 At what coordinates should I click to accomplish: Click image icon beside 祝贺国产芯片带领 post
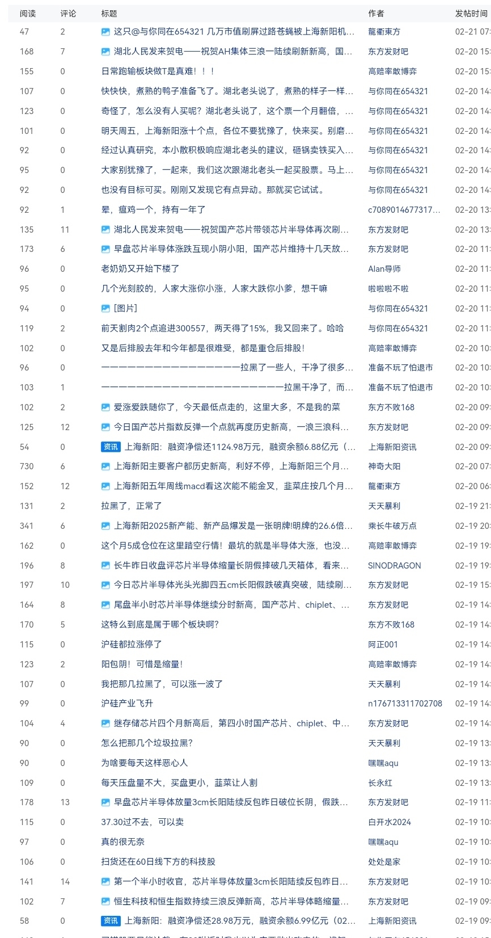105,230
